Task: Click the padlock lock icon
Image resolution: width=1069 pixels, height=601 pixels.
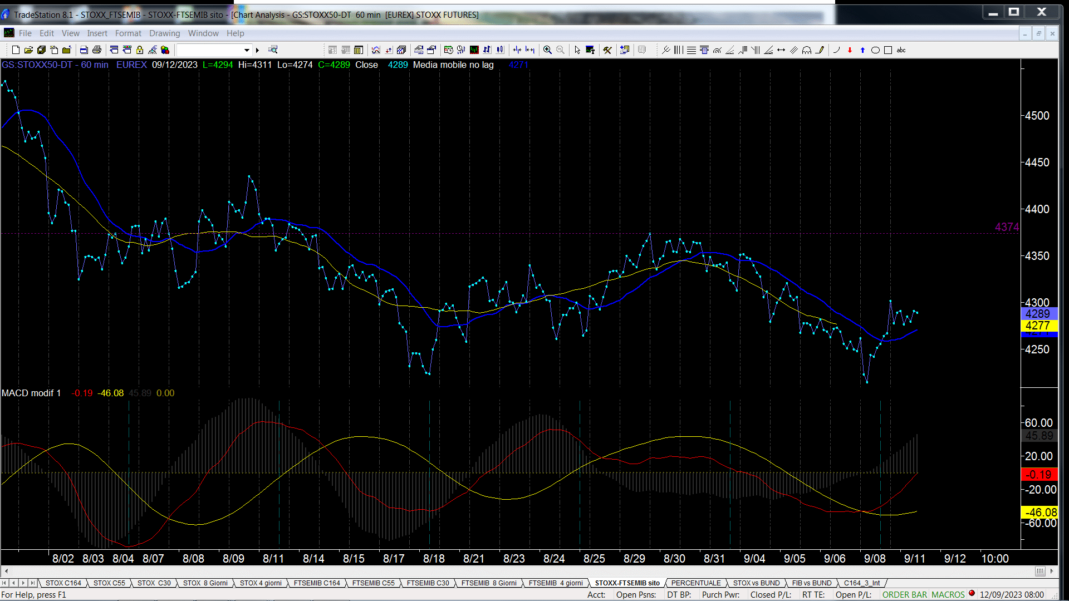Action: (x=140, y=50)
